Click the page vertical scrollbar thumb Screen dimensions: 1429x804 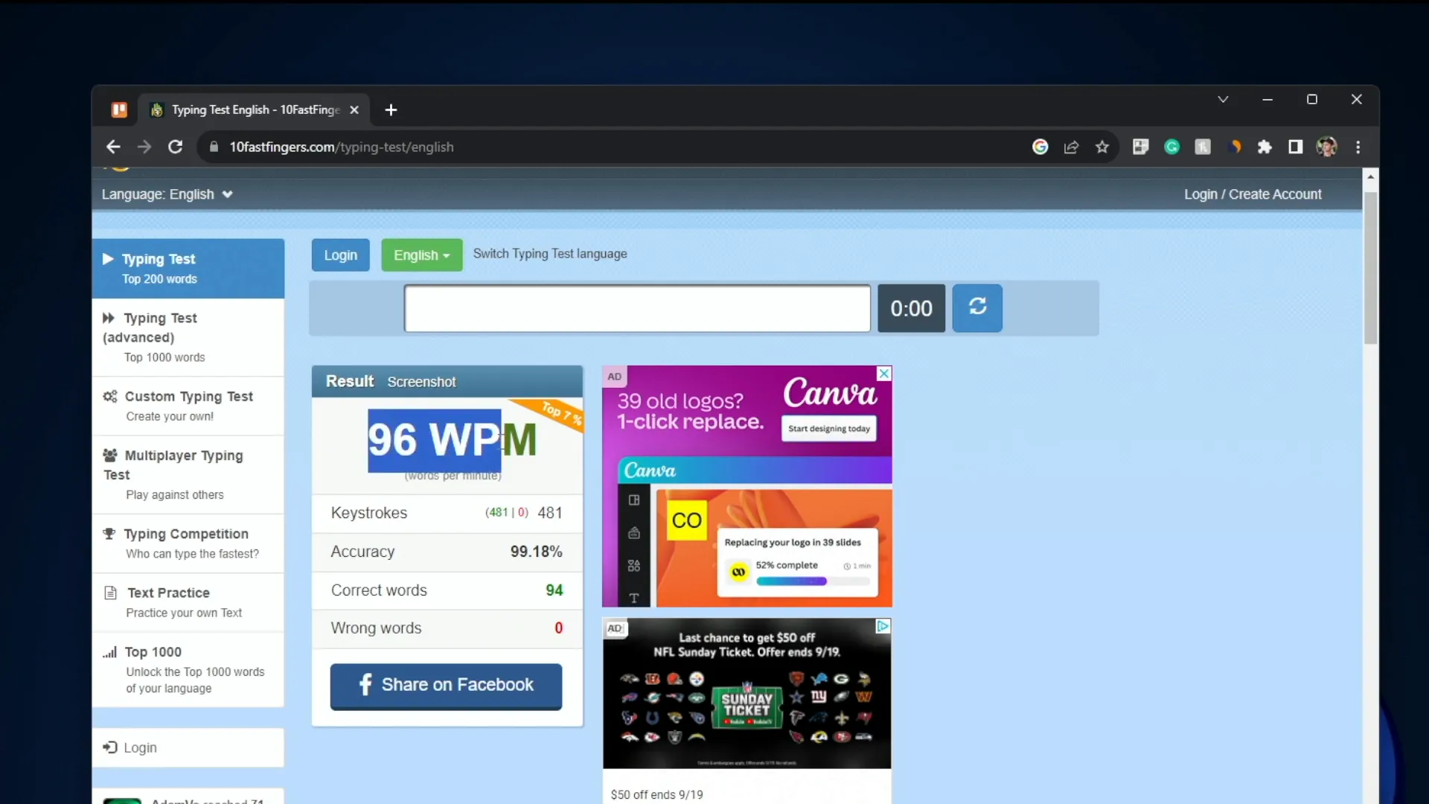[x=1370, y=268]
